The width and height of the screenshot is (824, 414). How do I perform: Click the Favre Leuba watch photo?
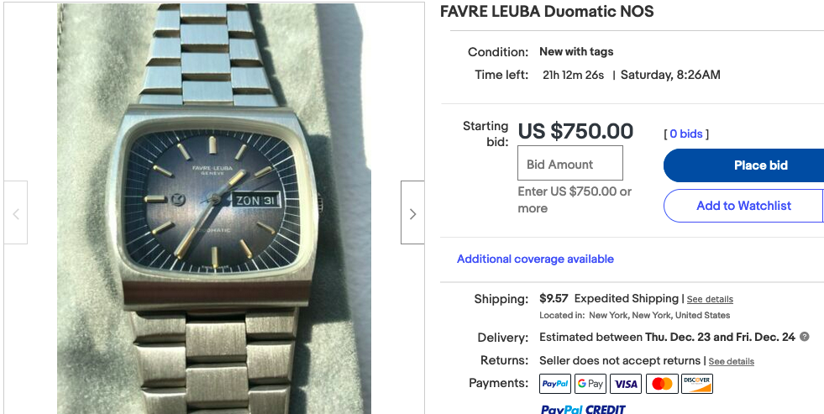pyautogui.click(x=214, y=208)
